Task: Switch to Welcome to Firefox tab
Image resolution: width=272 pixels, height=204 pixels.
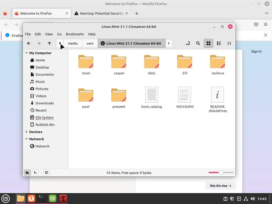Action: pyautogui.click(x=42, y=13)
